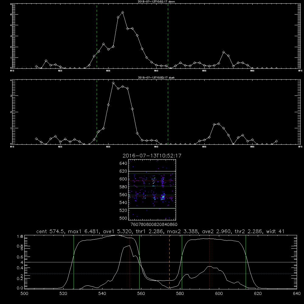Click the red dotted line near 595 in bottom plot
Screen dimensions: 304x304
click(x=209, y=262)
